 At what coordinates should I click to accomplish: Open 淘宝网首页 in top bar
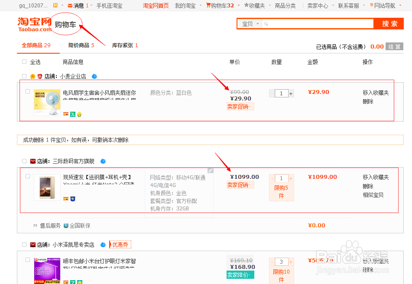tap(156, 6)
